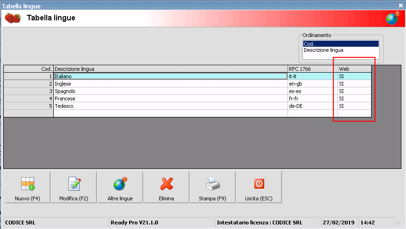Screen dimensions: 406x229
Task: Click the Modifica (F2) pencil icon
Action: 75,184
